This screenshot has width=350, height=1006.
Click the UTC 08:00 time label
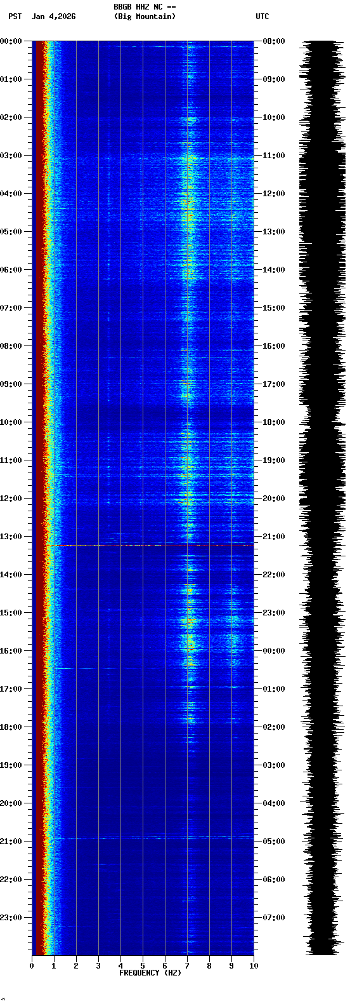[x=274, y=41]
